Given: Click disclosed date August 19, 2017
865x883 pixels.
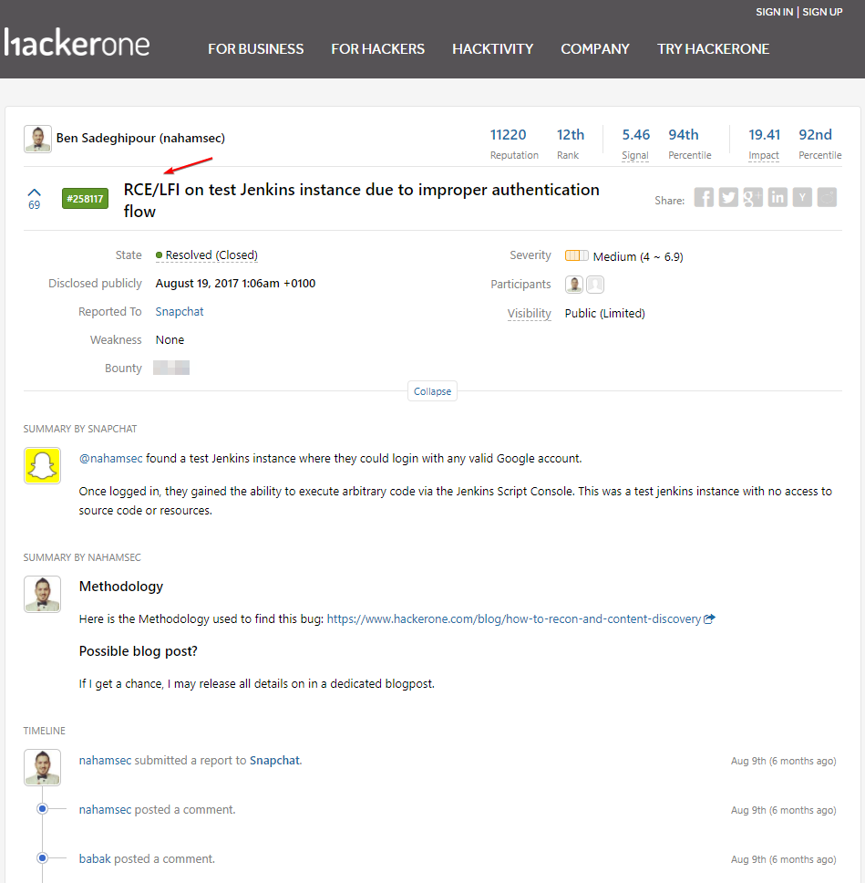Looking at the screenshot, I should coord(235,284).
